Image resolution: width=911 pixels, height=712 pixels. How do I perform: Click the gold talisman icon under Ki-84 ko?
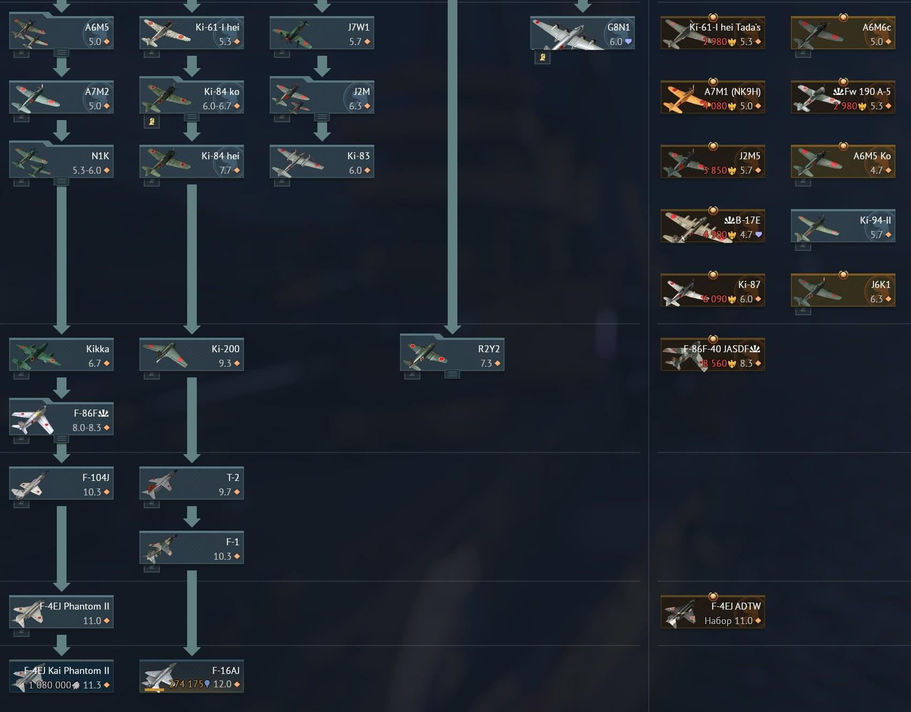152,122
